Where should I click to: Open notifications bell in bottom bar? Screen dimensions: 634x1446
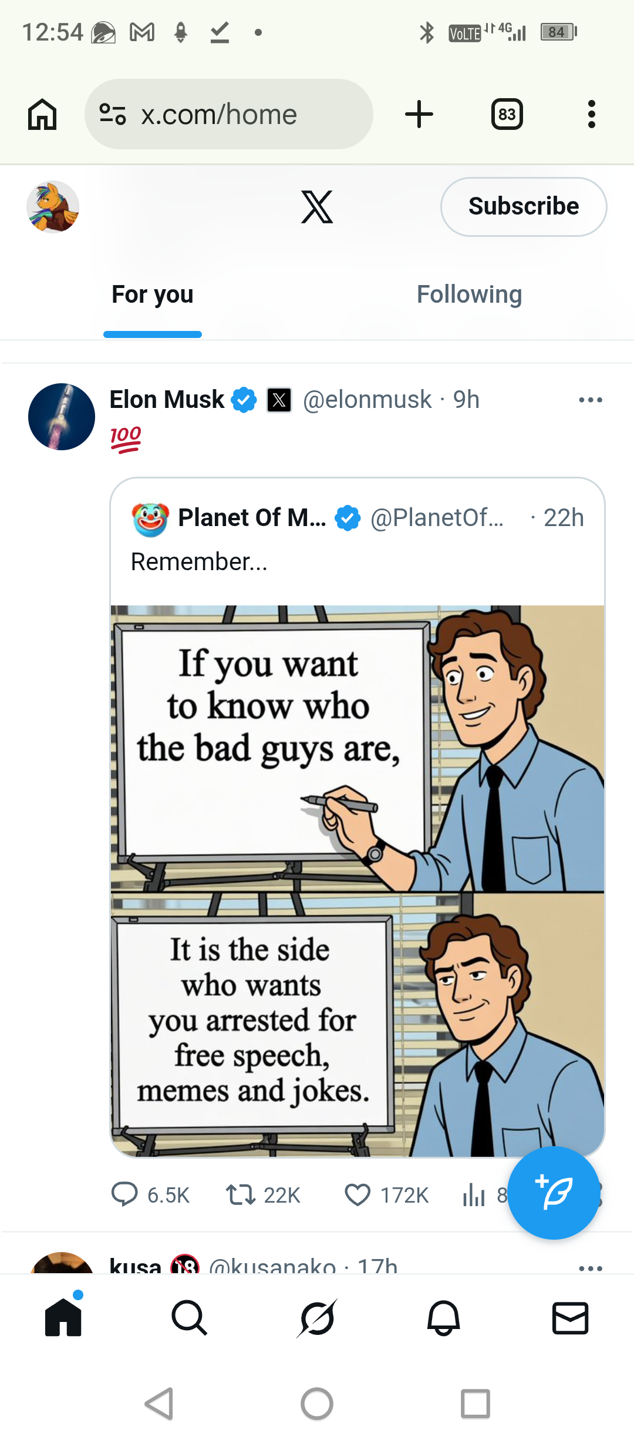click(443, 1318)
